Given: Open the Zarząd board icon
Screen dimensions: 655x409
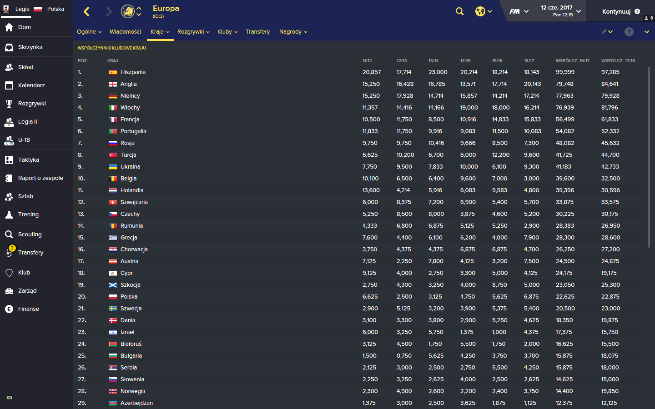Looking at the screenshot, I should [x=9, y=291].
